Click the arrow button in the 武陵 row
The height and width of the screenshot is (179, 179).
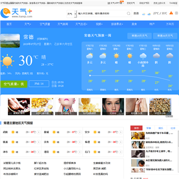click(39, 132)
